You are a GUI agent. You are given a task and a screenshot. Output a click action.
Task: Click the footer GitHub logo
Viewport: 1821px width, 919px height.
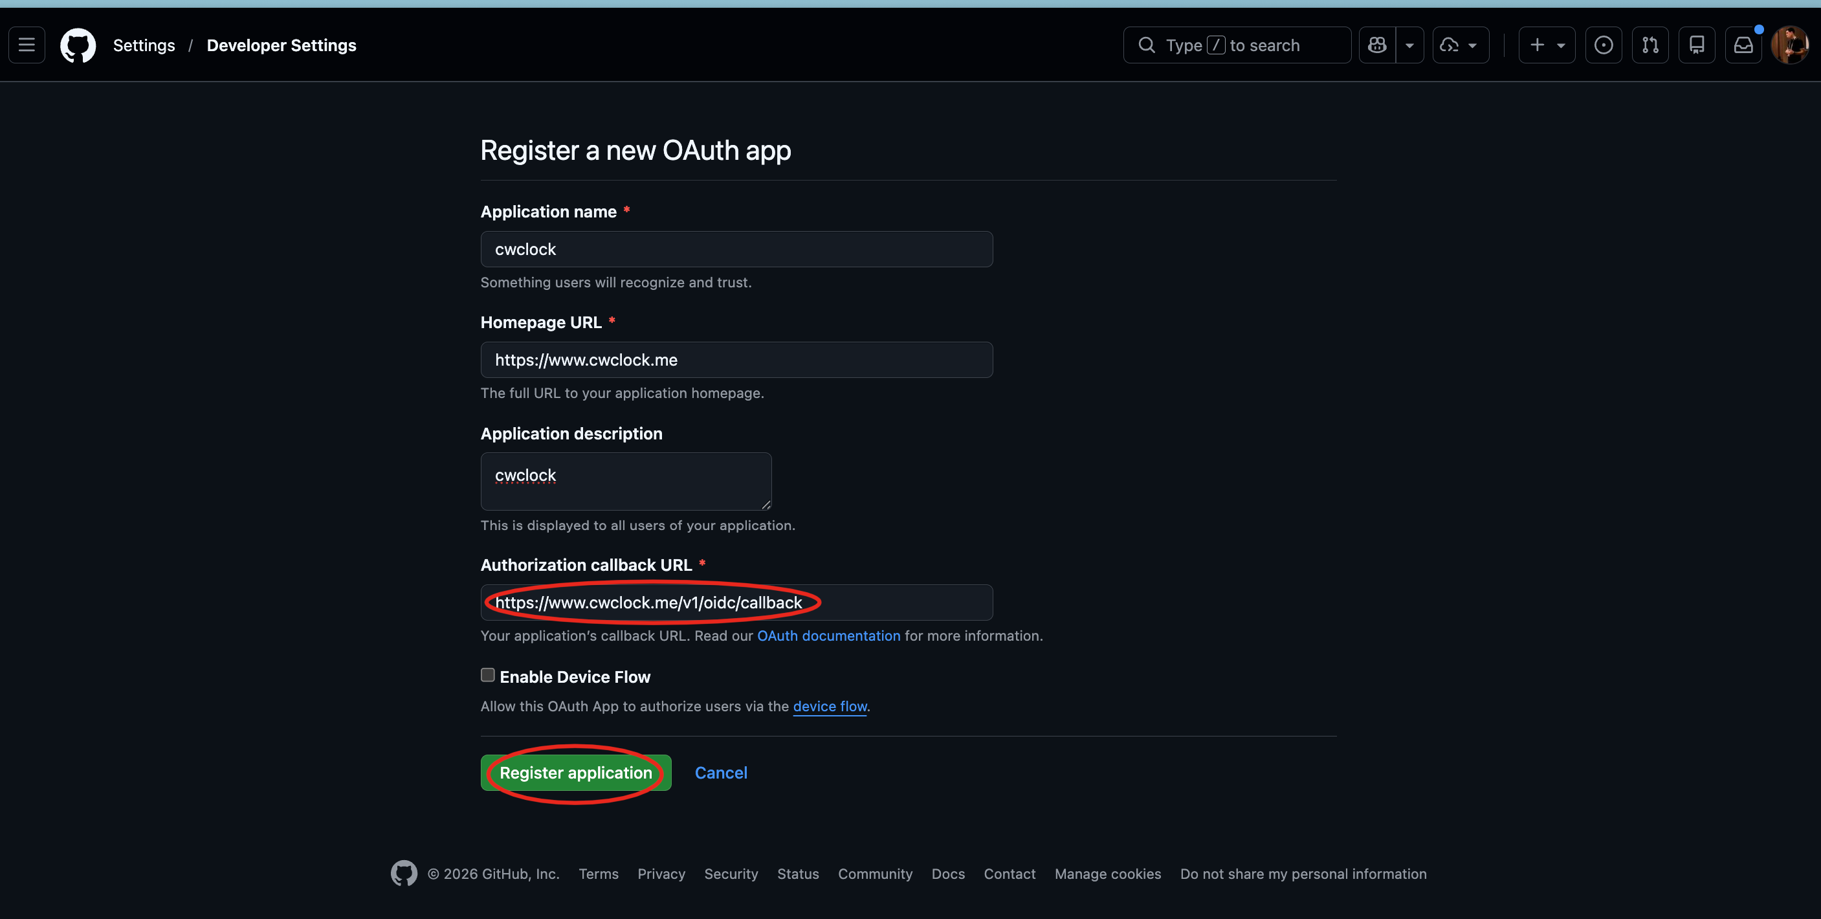point(404,874)
